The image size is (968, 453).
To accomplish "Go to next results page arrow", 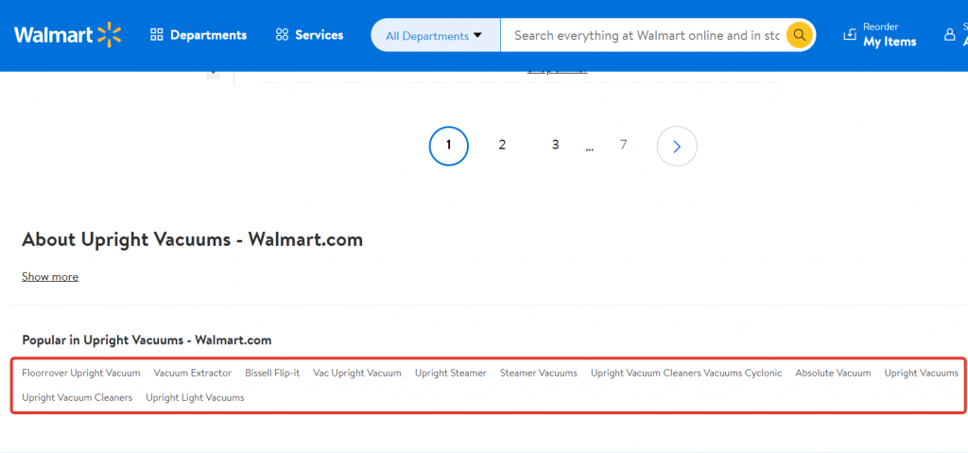I will 677,146.
